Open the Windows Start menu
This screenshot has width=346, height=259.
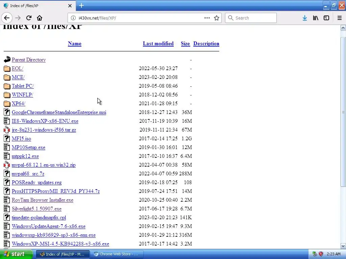tap(16, 254)
